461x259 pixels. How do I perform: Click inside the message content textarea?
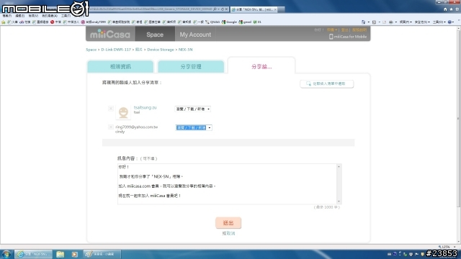click(228, 184)
